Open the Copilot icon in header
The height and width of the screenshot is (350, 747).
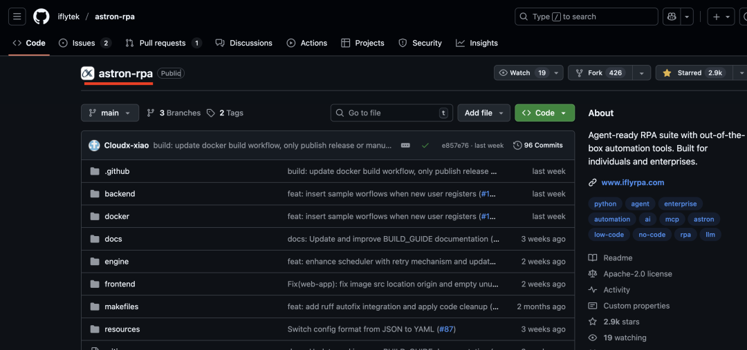[x=670, y=17]
